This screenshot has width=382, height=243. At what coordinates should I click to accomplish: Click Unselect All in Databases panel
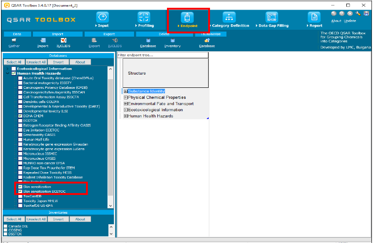(36, 62)
